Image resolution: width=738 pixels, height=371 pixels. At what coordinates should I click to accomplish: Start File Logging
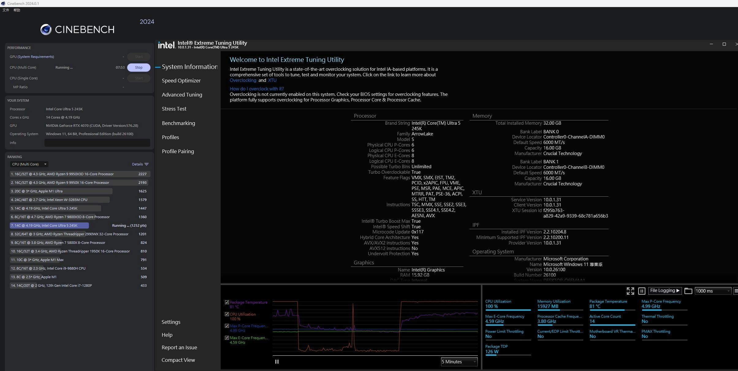[664, 291]
